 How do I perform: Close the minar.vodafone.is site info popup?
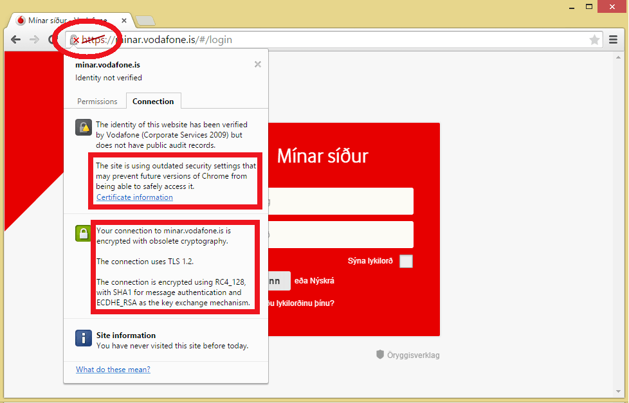[x=257, y=64]
